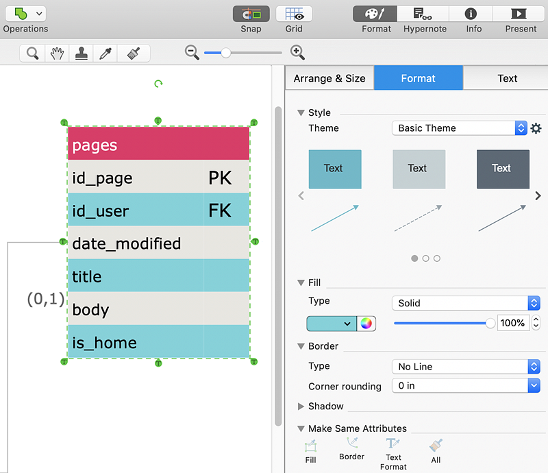Apply the teal Text style swatch
Image resolution: width=548 pixels, height=473 pixels.
pyautogui.click(x=335, y=169)
